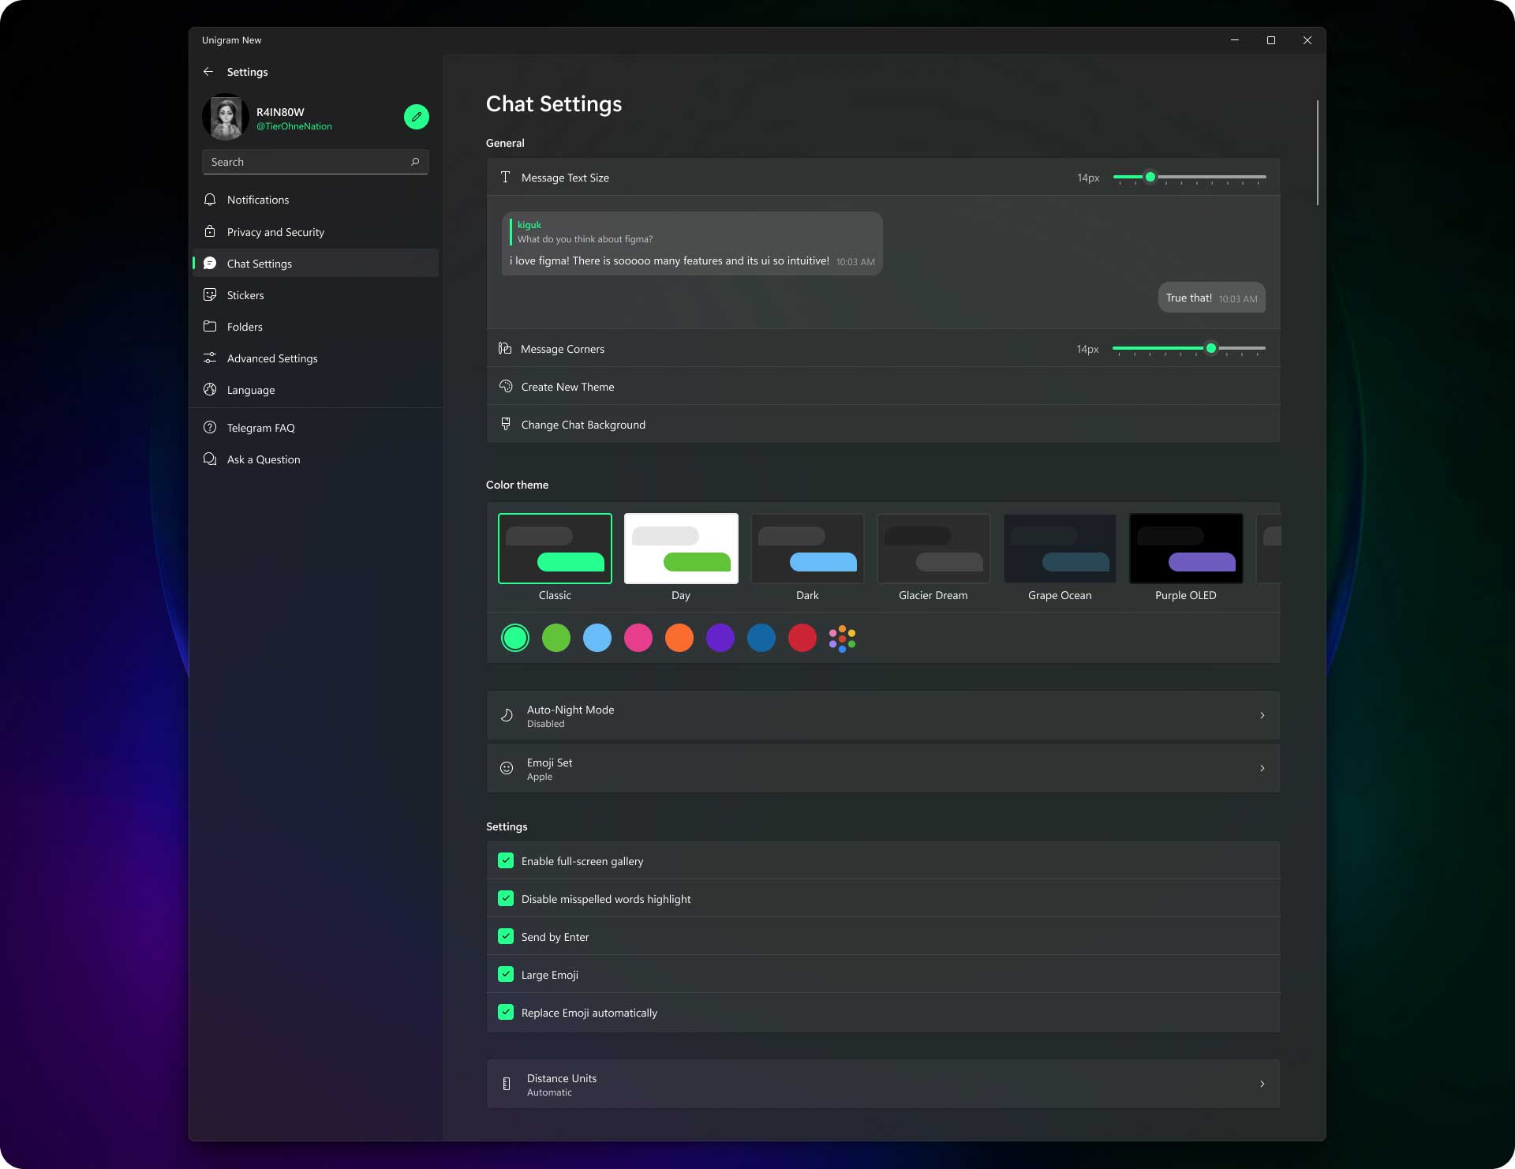1515x1169 pixels.
Task: Select the Classic color theme
Action: tap(555, 549)
